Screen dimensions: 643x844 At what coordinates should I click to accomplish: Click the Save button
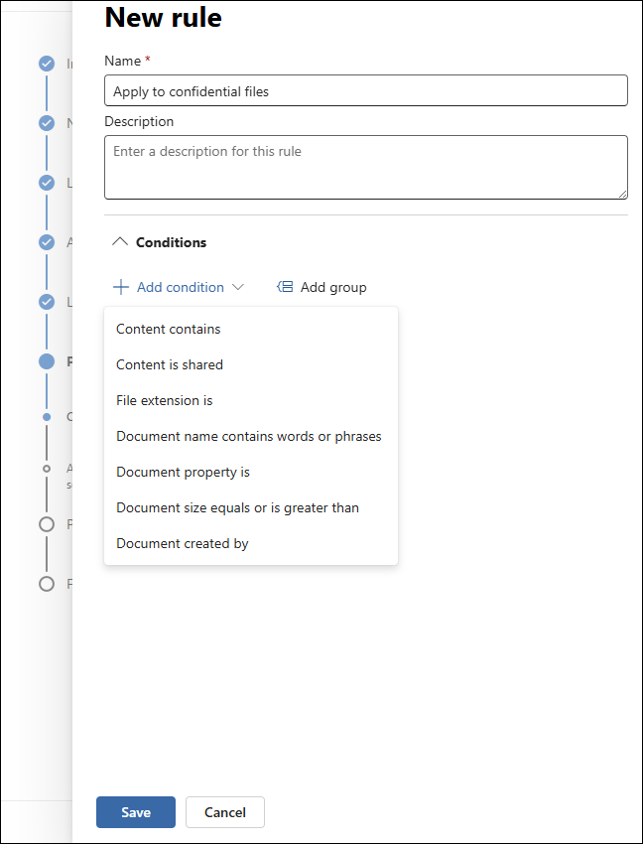pyautogui.click(x=136, y=812)
